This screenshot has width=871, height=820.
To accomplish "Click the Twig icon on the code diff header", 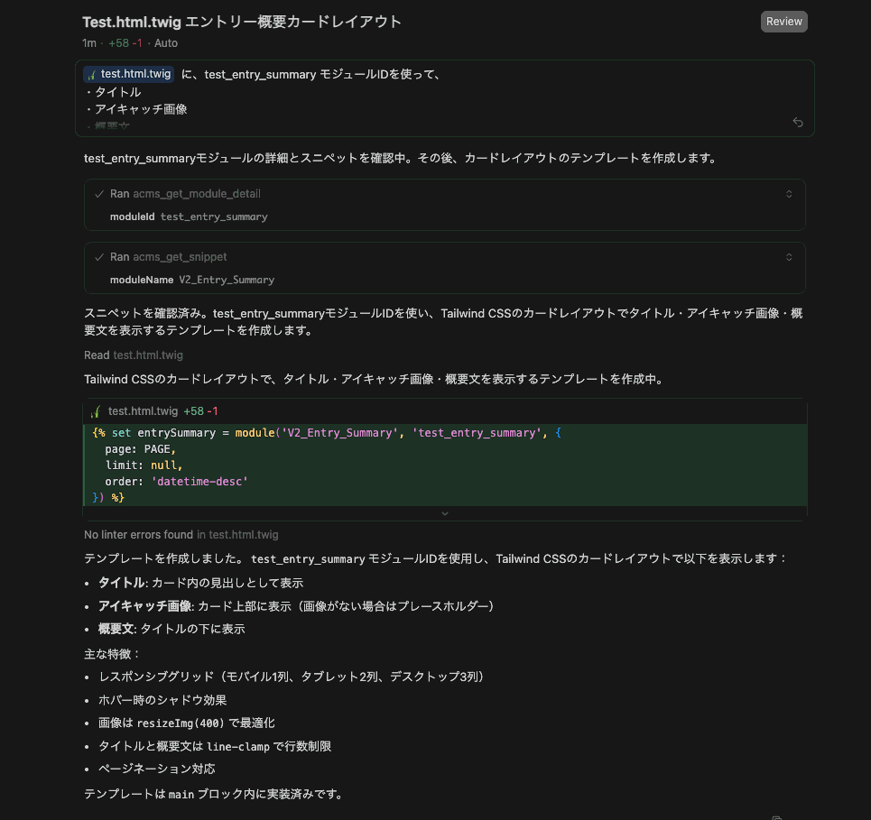I will 96,410.
